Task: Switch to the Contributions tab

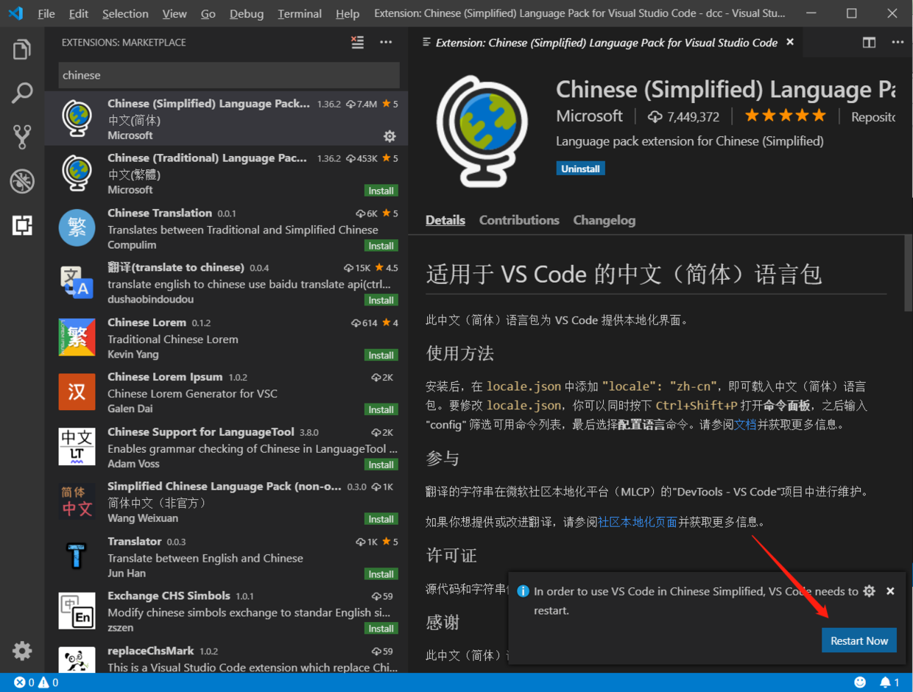Action: 519,220
